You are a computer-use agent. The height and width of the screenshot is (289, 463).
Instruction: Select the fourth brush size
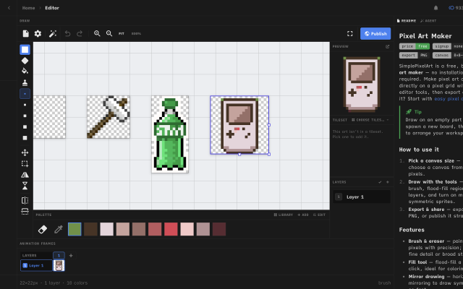[x=25, y=127]
